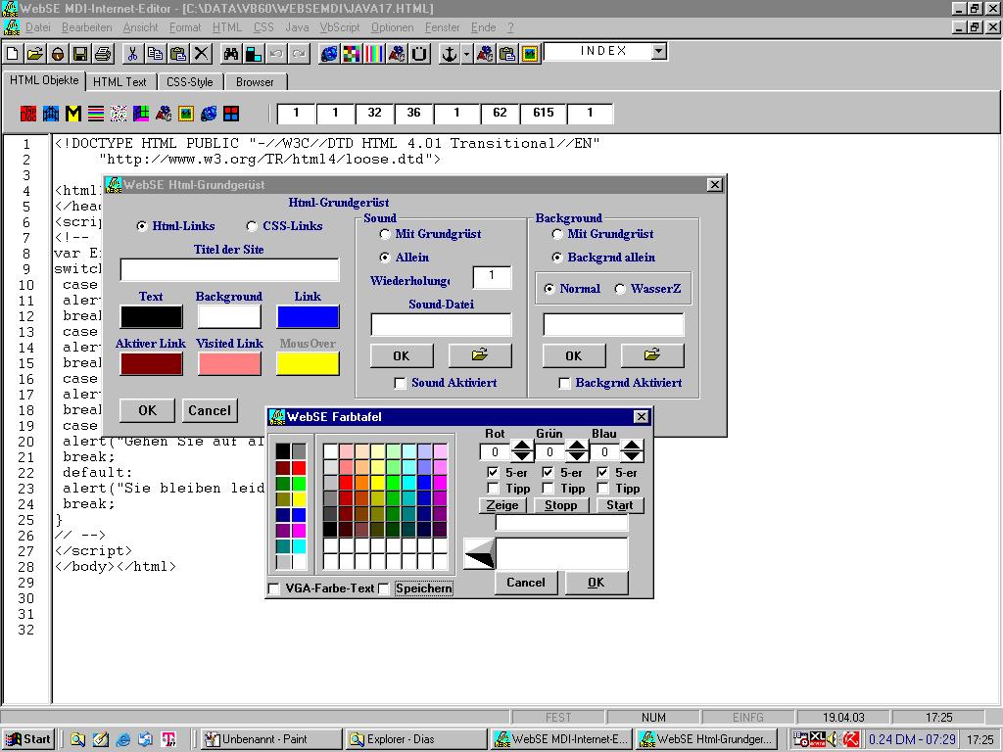1003x752 pixels.
Task: Click the globe icon in the main toolbar
Action: [329, 54]
